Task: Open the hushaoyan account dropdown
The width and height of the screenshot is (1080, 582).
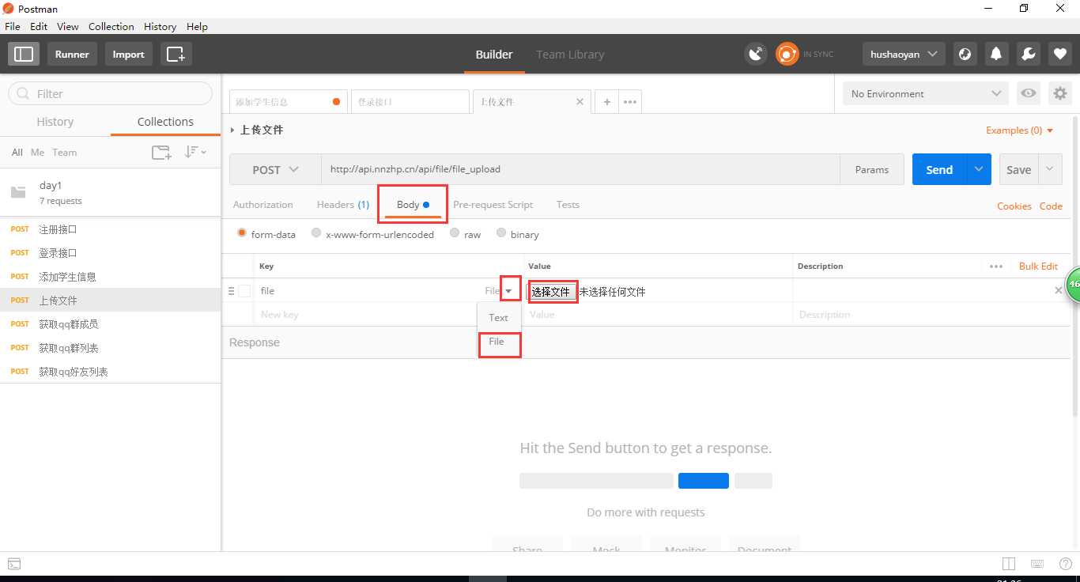Action: [904, 54]
